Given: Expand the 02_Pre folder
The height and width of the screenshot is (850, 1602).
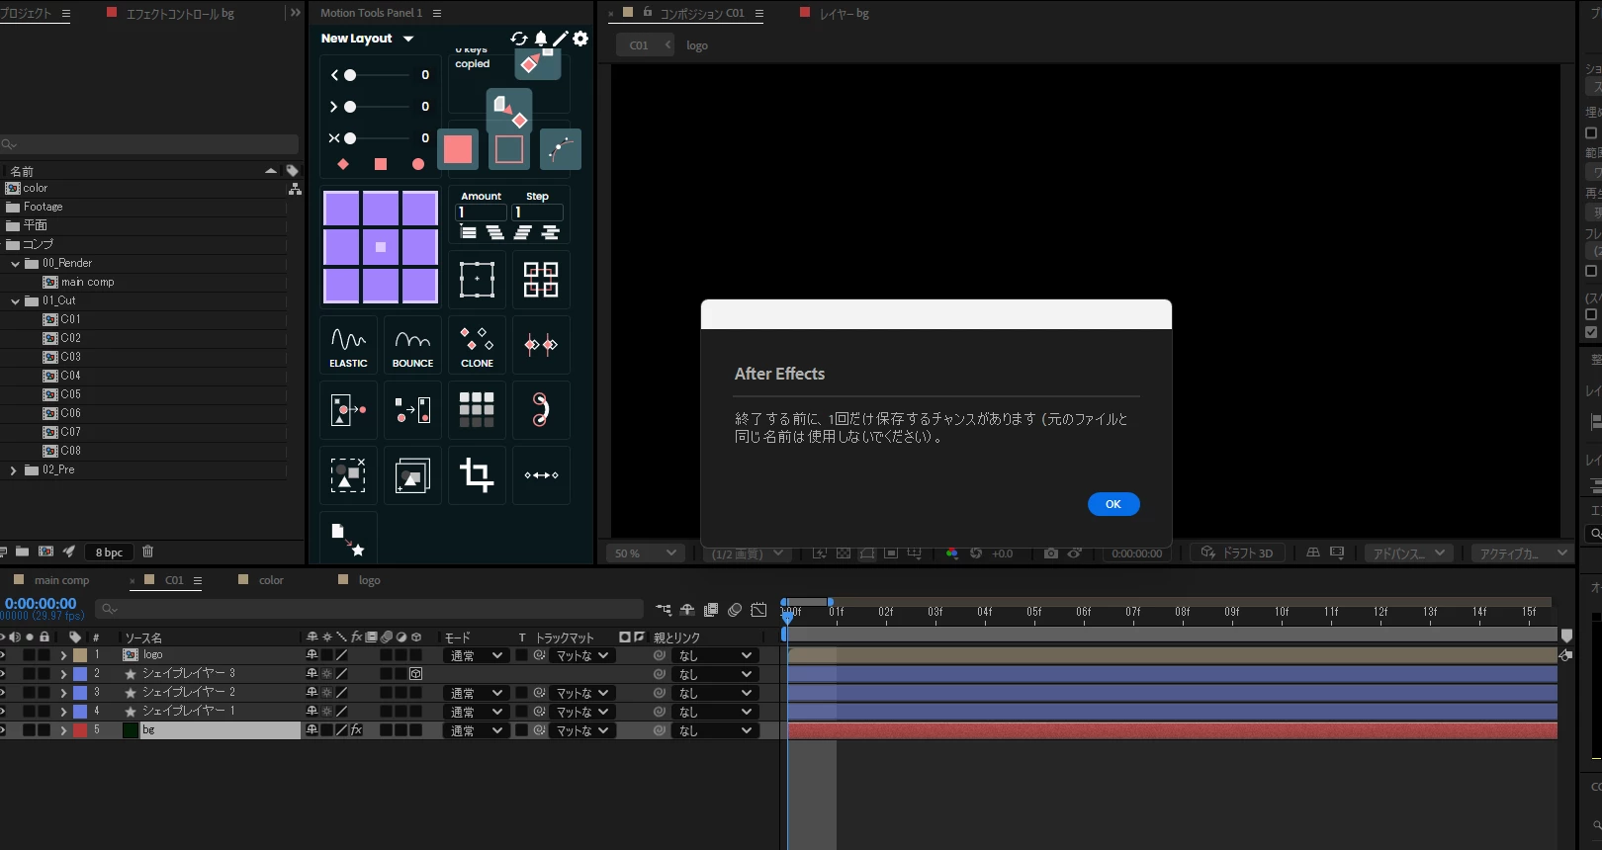Looking at the screenshot, I should pyautogui.click(x=13, y=470).
